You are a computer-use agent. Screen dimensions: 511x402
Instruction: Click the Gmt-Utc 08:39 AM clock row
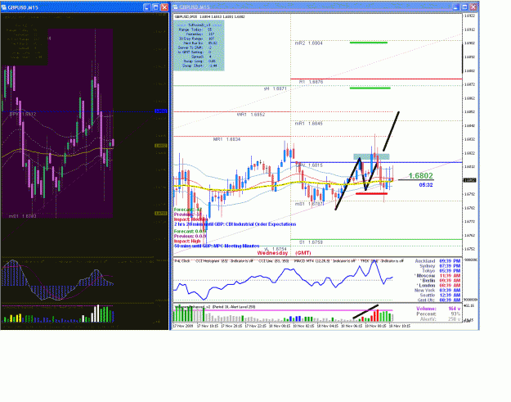[x=439, y=300]
